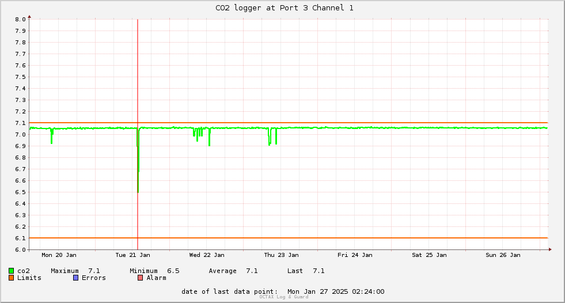Click the upper orange limit line at 7.1

tap(289, 123)
